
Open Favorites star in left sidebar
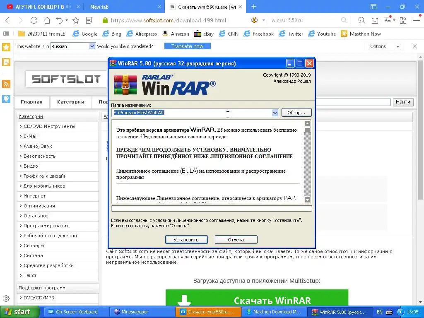point(6,47)
